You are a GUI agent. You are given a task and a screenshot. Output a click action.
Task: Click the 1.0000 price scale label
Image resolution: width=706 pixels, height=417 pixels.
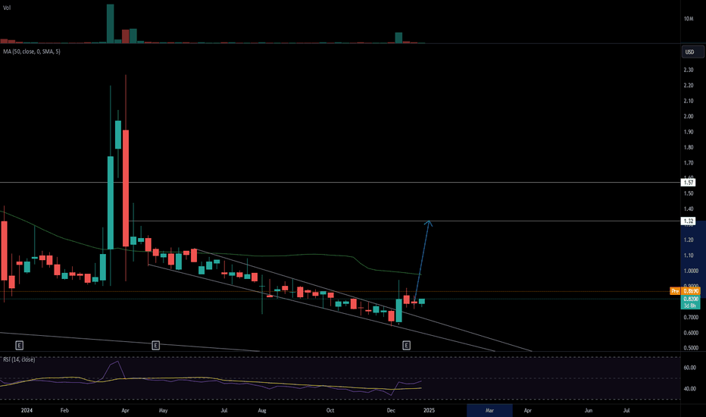pyautogui.click(x=691, y=271)
